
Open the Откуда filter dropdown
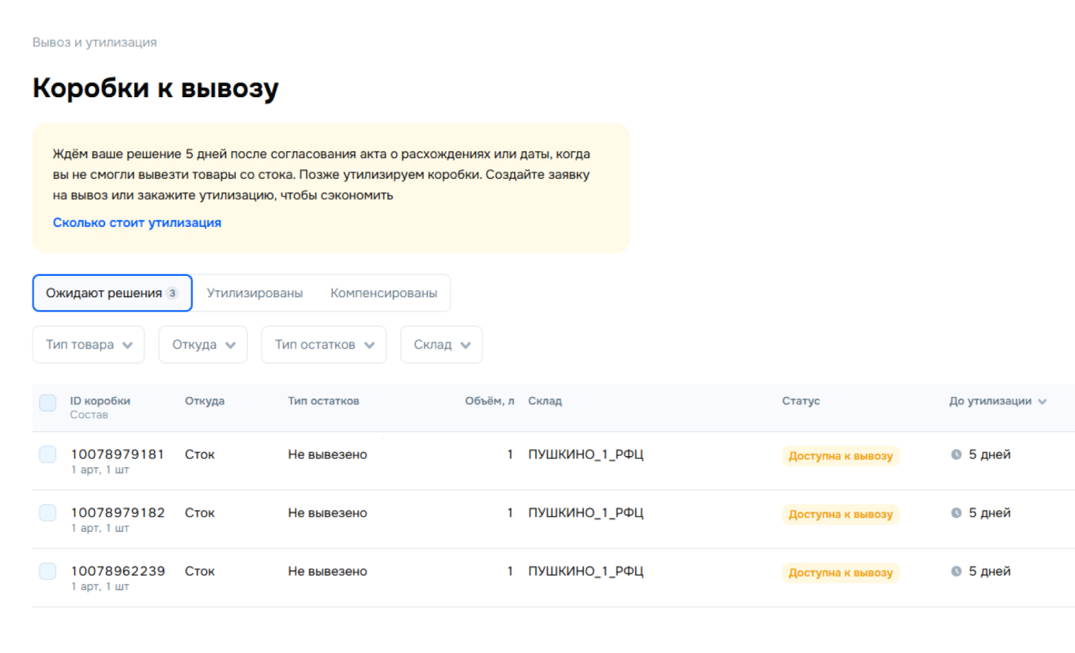[202, 344]
